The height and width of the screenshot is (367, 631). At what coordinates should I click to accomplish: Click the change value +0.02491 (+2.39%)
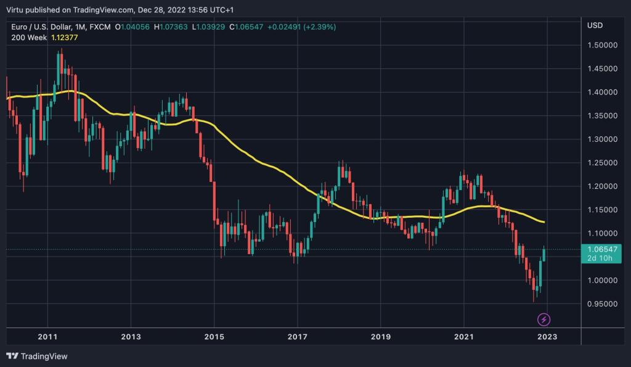point(301,27)
